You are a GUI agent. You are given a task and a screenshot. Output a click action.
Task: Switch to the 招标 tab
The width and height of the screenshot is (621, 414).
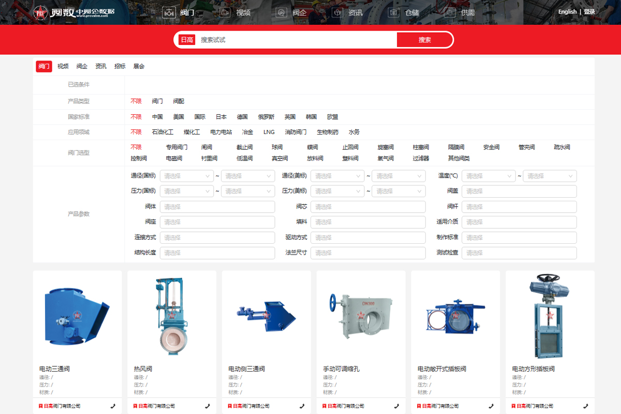click(x=120, y=66)
